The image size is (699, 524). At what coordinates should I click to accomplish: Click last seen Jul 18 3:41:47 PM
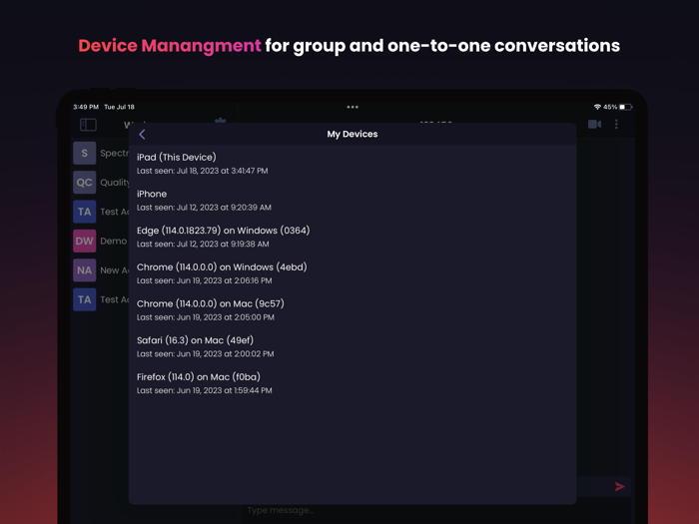[203, 171]
